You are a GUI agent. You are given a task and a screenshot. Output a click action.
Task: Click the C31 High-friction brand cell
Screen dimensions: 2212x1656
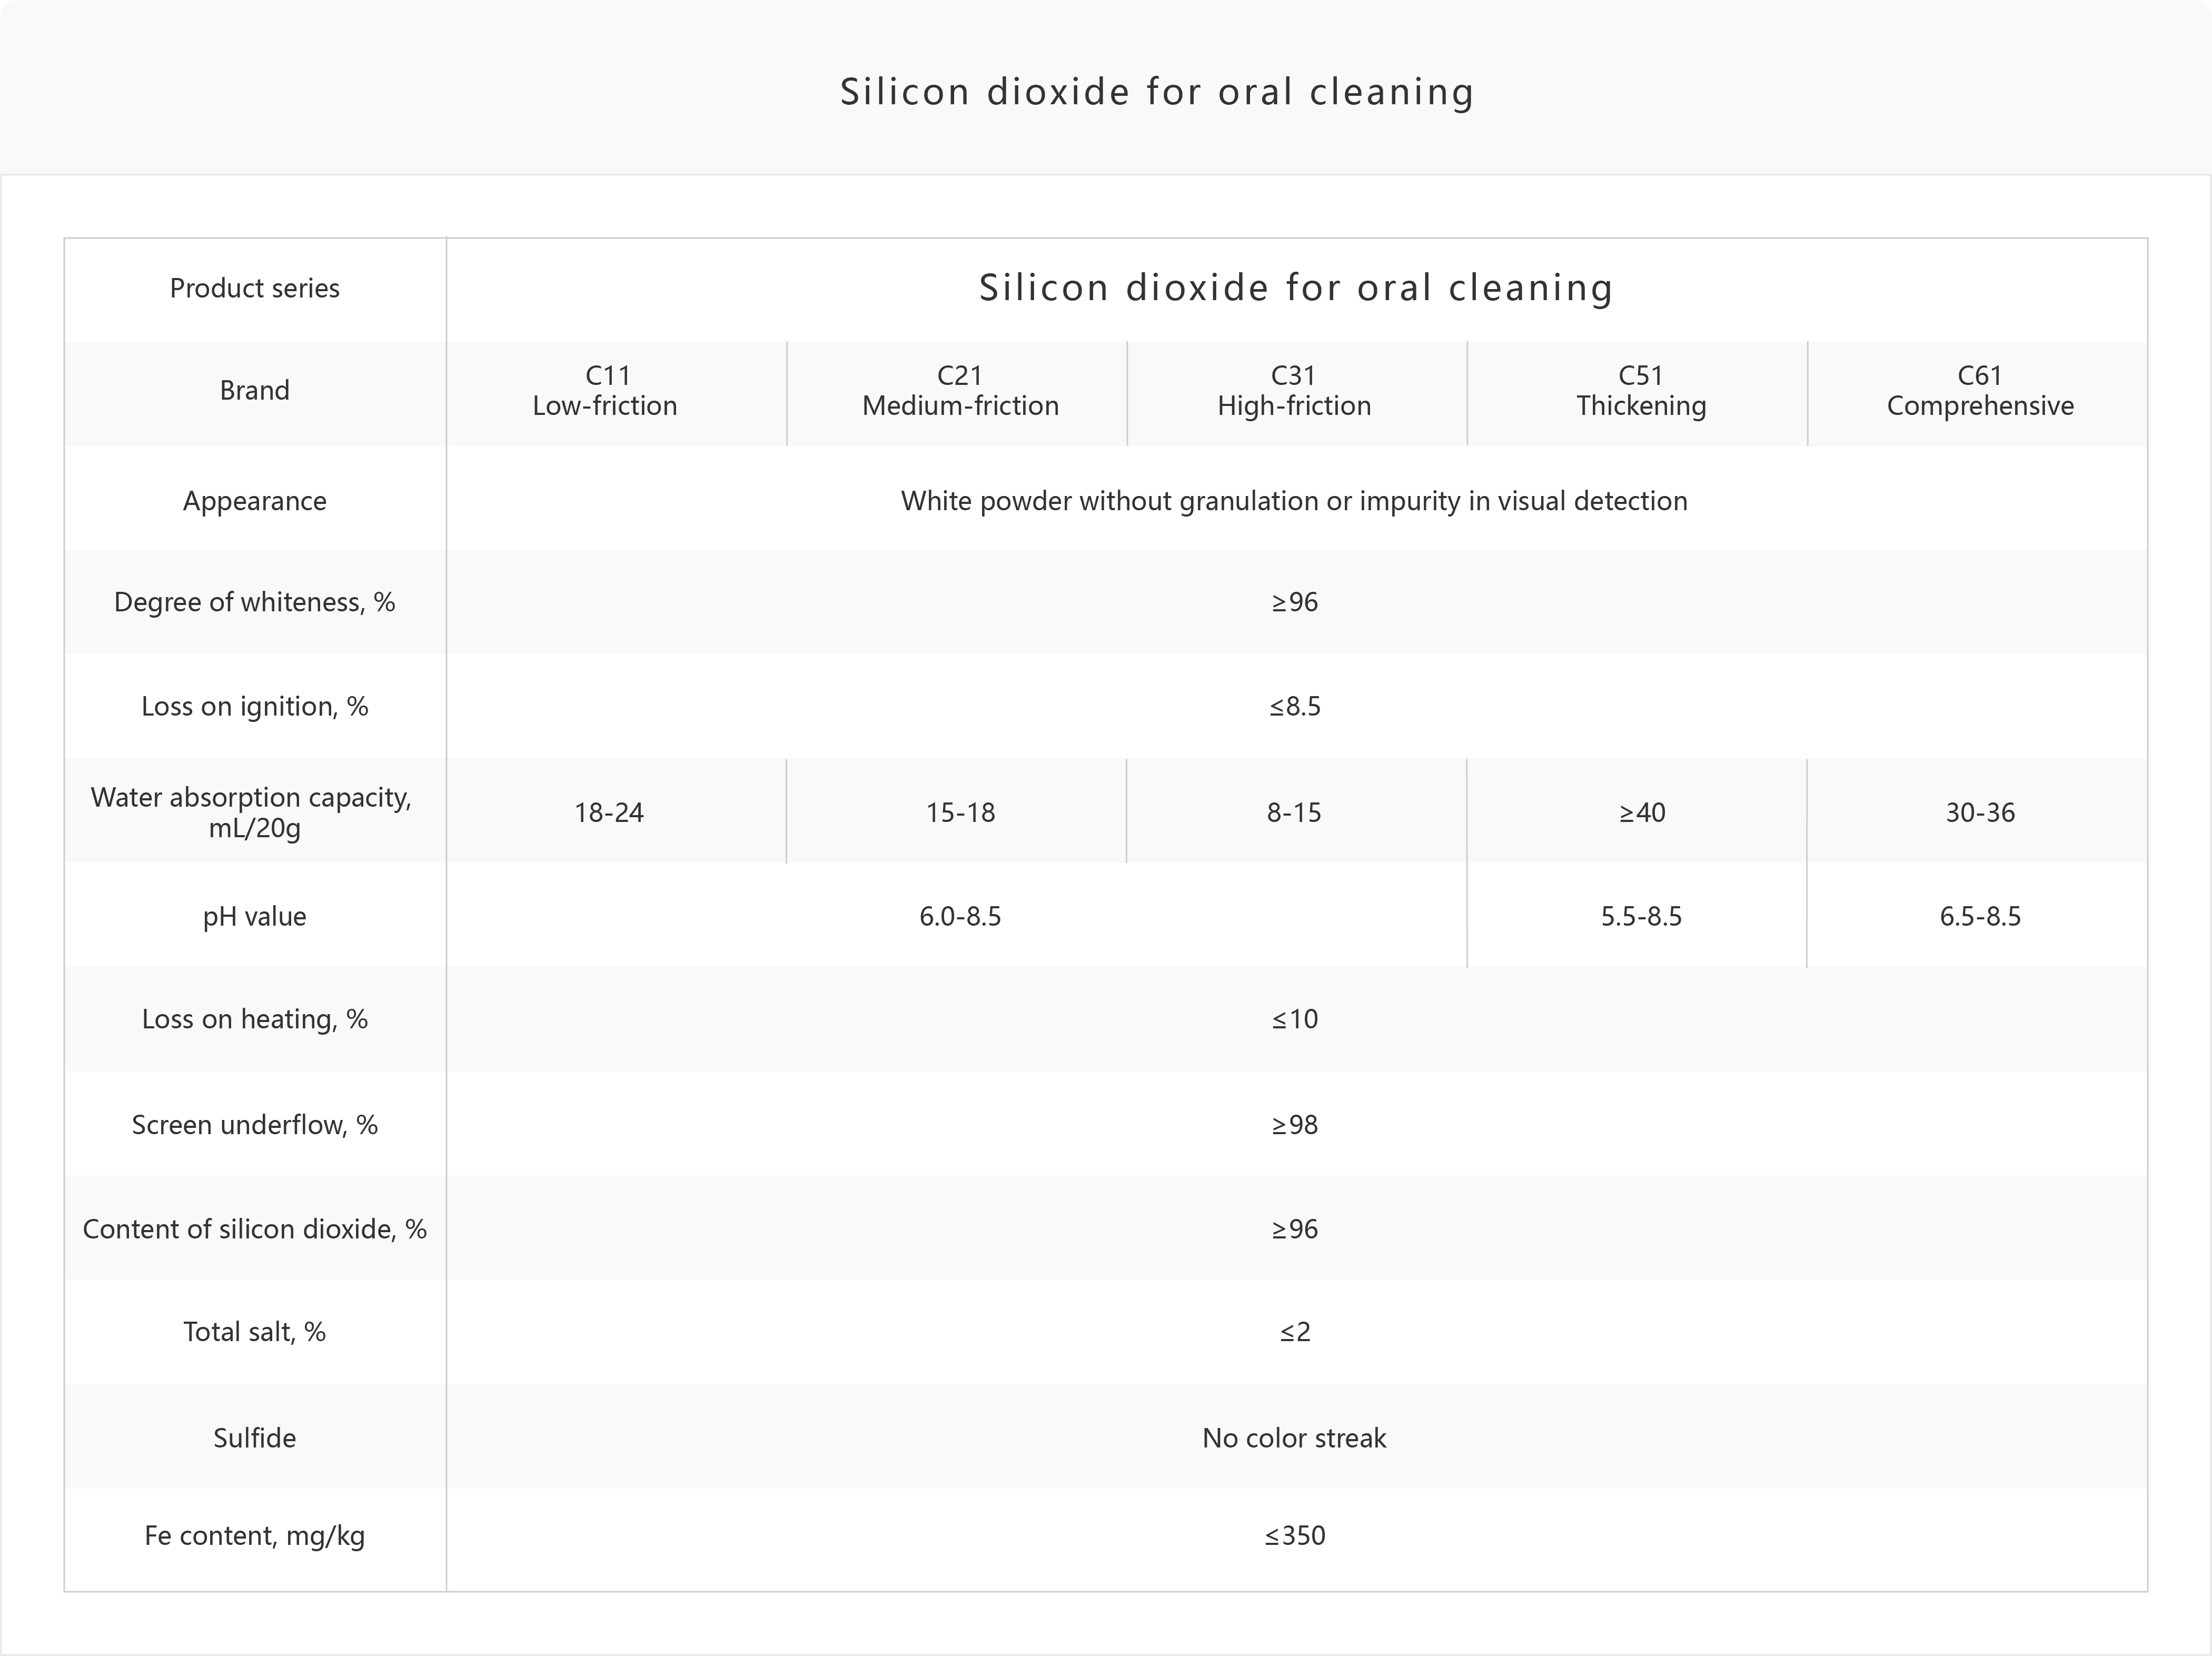click(x=1297, y=391)
